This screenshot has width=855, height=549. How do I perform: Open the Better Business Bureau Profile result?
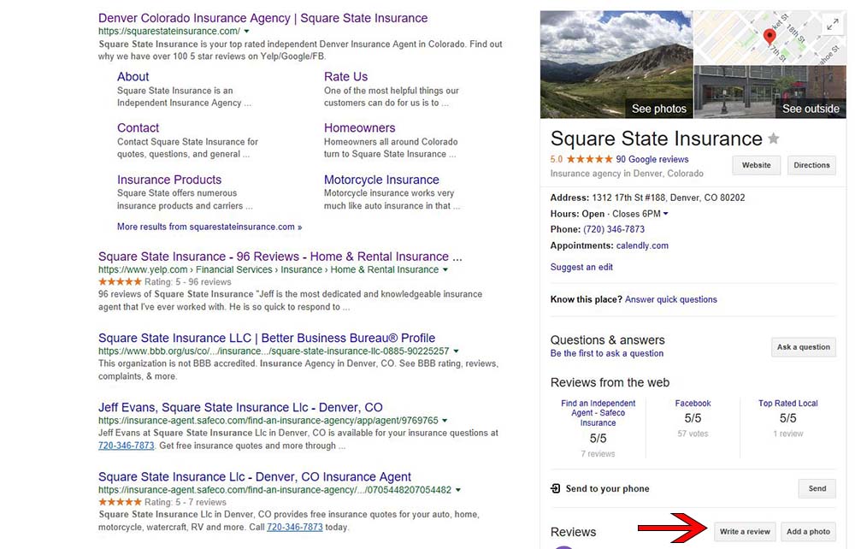point(267,338)
